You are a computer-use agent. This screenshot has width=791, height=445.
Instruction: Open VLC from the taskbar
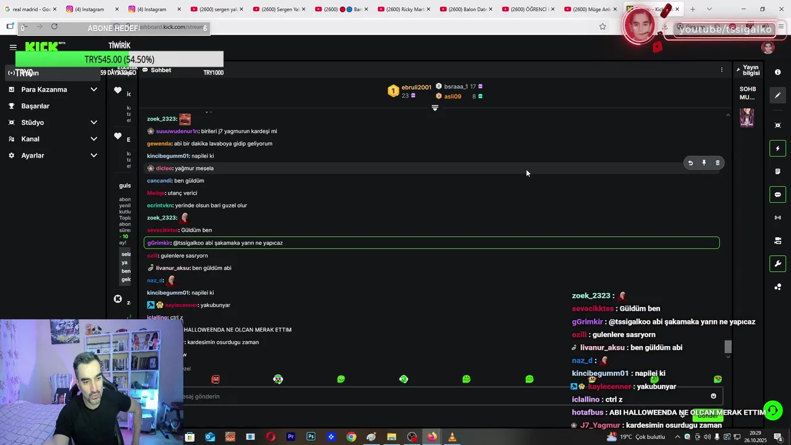(452, 437)
